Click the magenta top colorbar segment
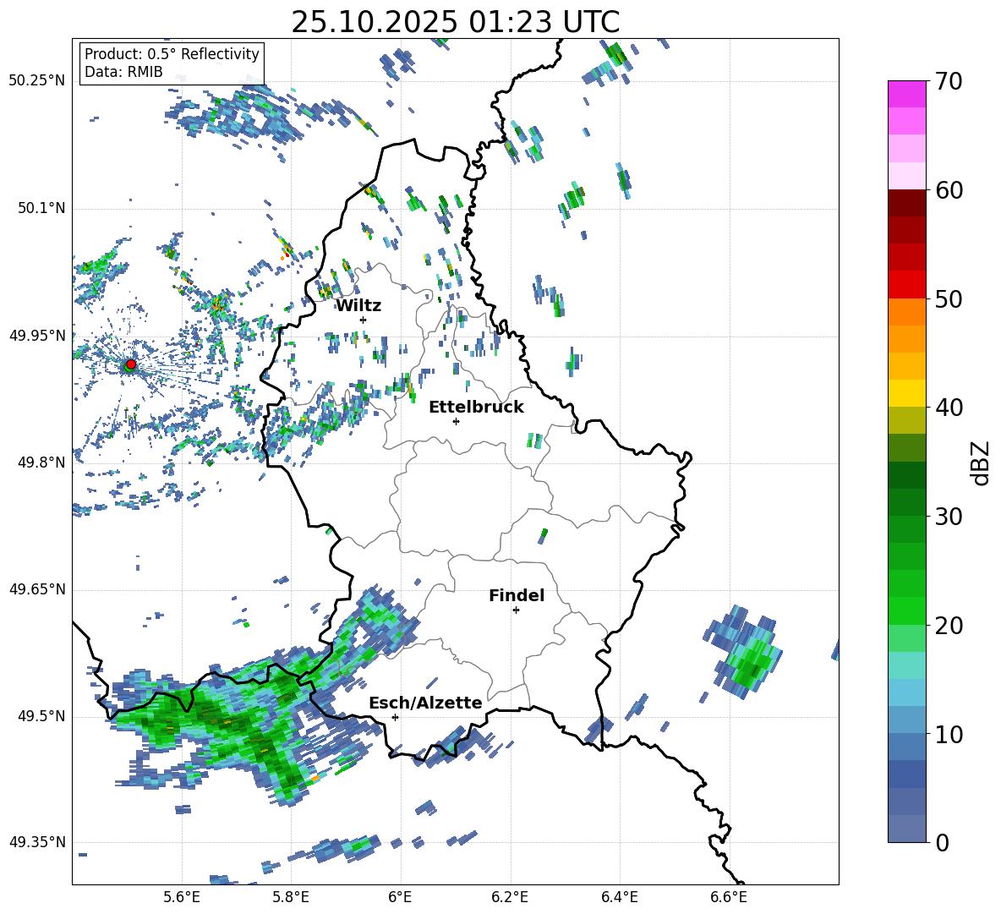The image size is (1001, 914). point(907,94)
